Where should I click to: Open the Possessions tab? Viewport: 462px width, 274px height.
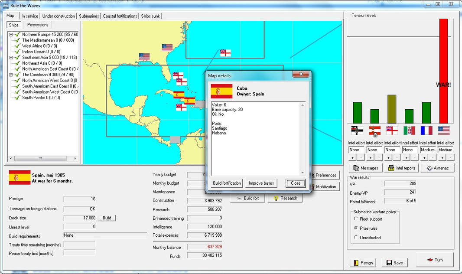click(x=37, y=25)
